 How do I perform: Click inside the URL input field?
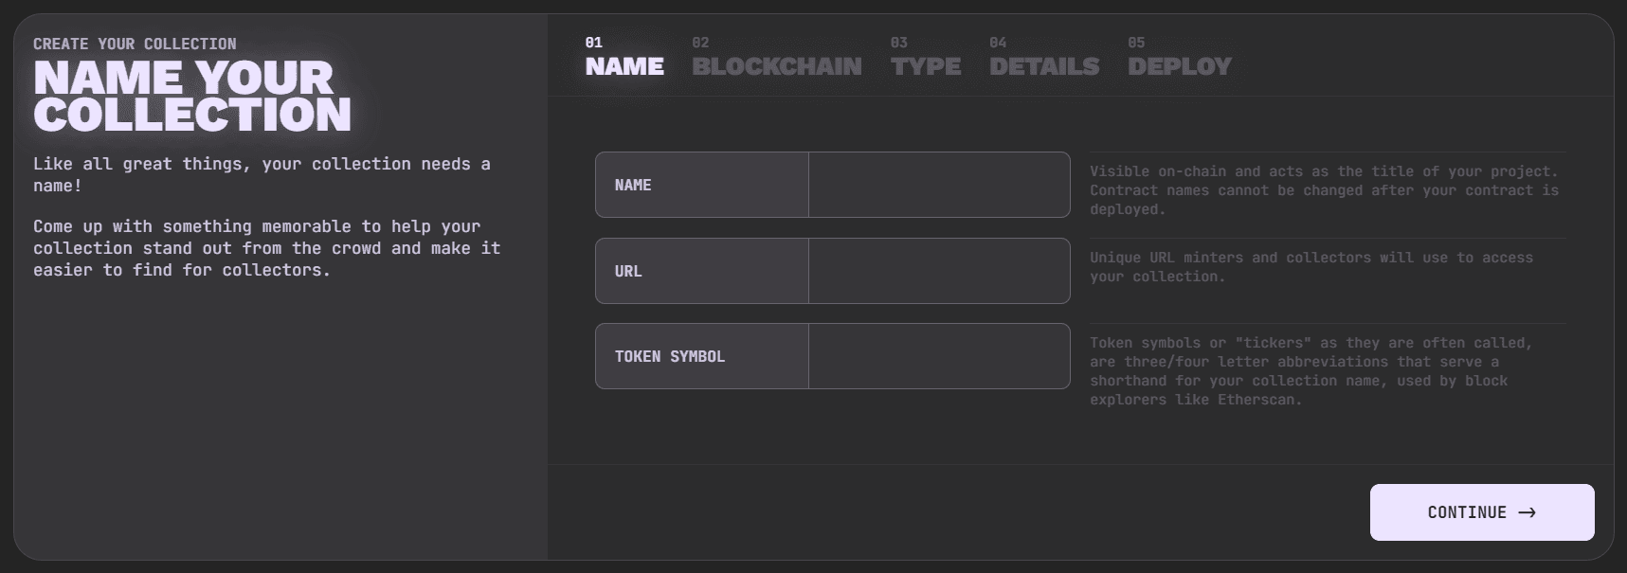pyautogui.click(x=938, y=271)
